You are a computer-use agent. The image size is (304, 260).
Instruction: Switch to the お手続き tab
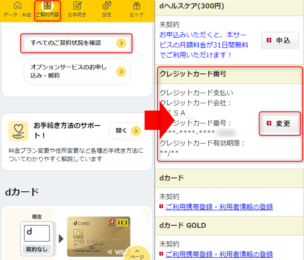coord(77,9)
